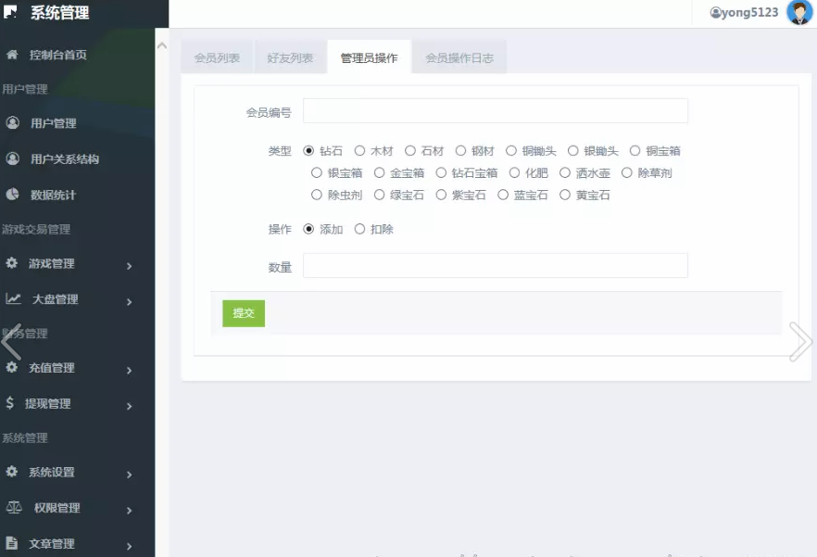The width and height of the screenshot is (817, 557).
Task: Select the 洒水壶 radio button
Action: (565, 172)
